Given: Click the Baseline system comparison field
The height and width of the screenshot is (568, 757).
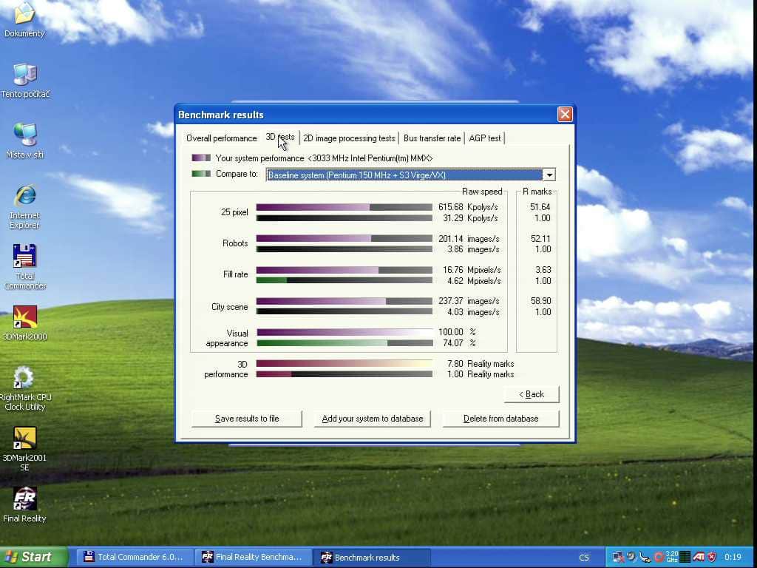Looking at the screenshot, I should (404, 175).
